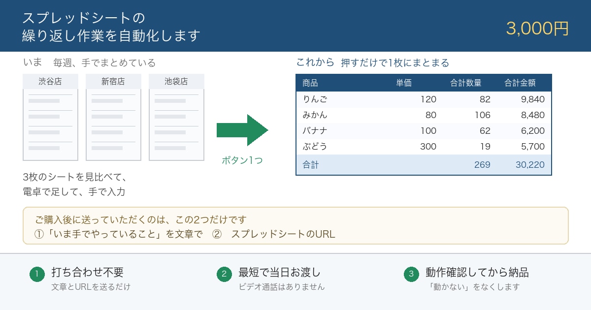Click the スプレッドシートの title line

pos(84,18)
